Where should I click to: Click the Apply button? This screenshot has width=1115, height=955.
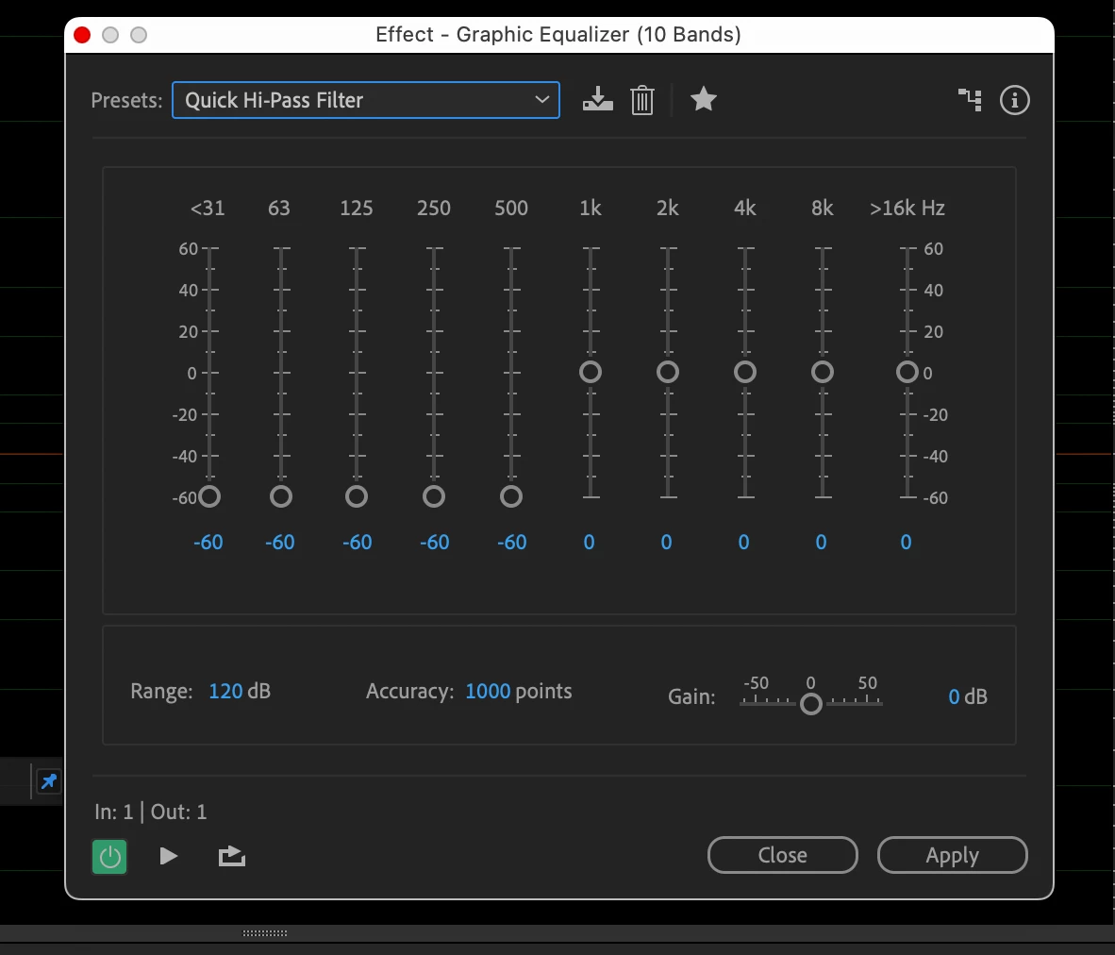(952, 855)
